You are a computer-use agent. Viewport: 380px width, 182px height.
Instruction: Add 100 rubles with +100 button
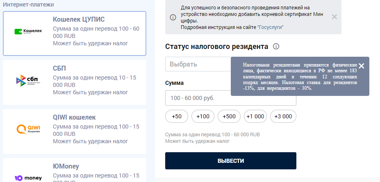tap(203, 116)
